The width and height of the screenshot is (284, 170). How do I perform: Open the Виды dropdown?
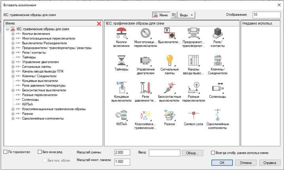[187, 15]
